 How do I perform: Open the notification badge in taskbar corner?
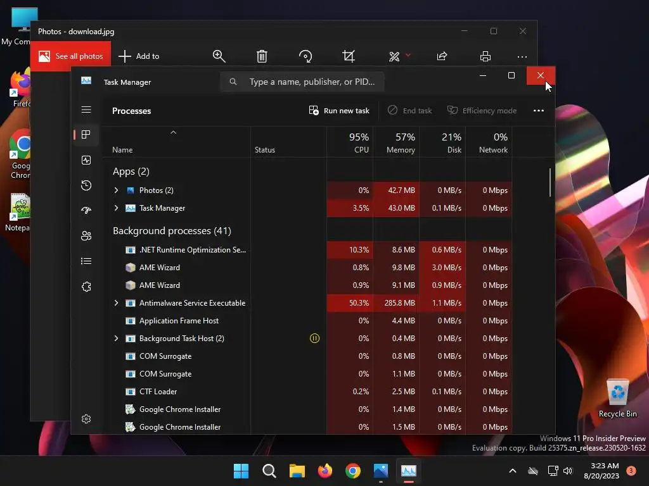631,471
